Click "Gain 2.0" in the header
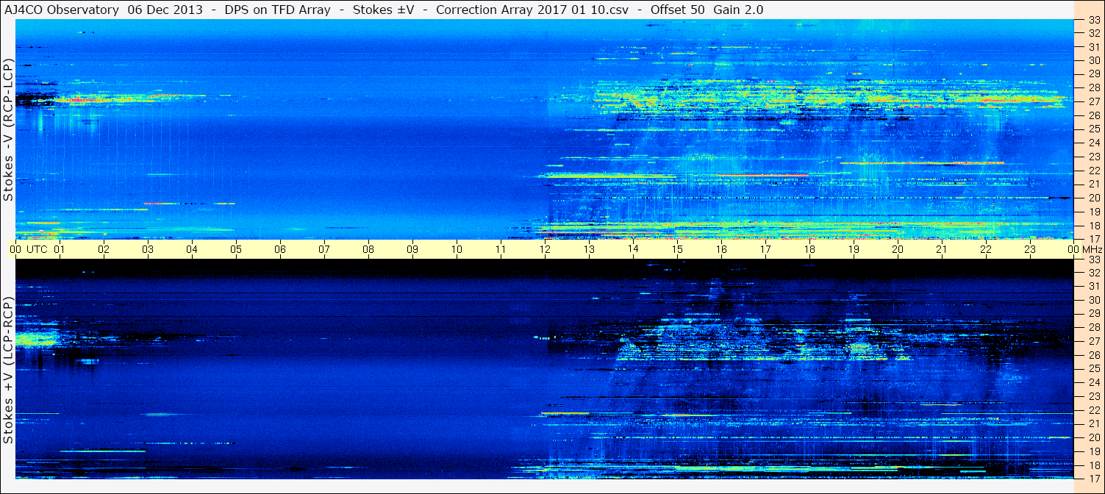 click(x=738, y=10)
